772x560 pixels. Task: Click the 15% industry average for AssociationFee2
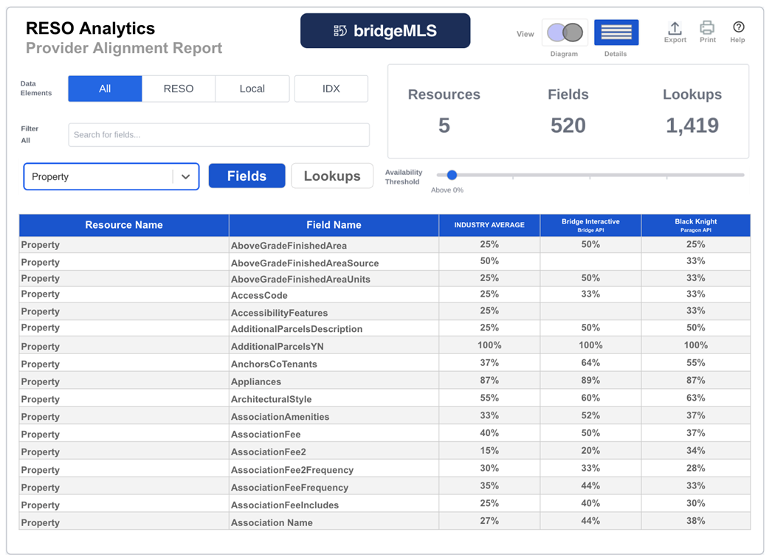point(489,451)
